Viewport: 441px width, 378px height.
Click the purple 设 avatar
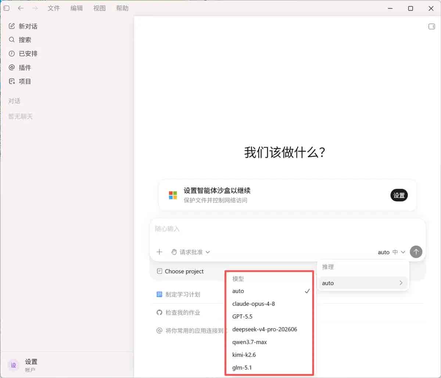point(14,365)
